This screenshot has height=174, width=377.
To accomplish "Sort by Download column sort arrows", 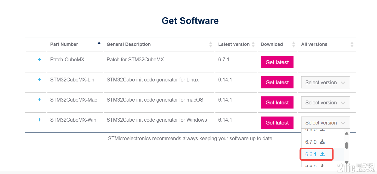I will click(294, 44).
